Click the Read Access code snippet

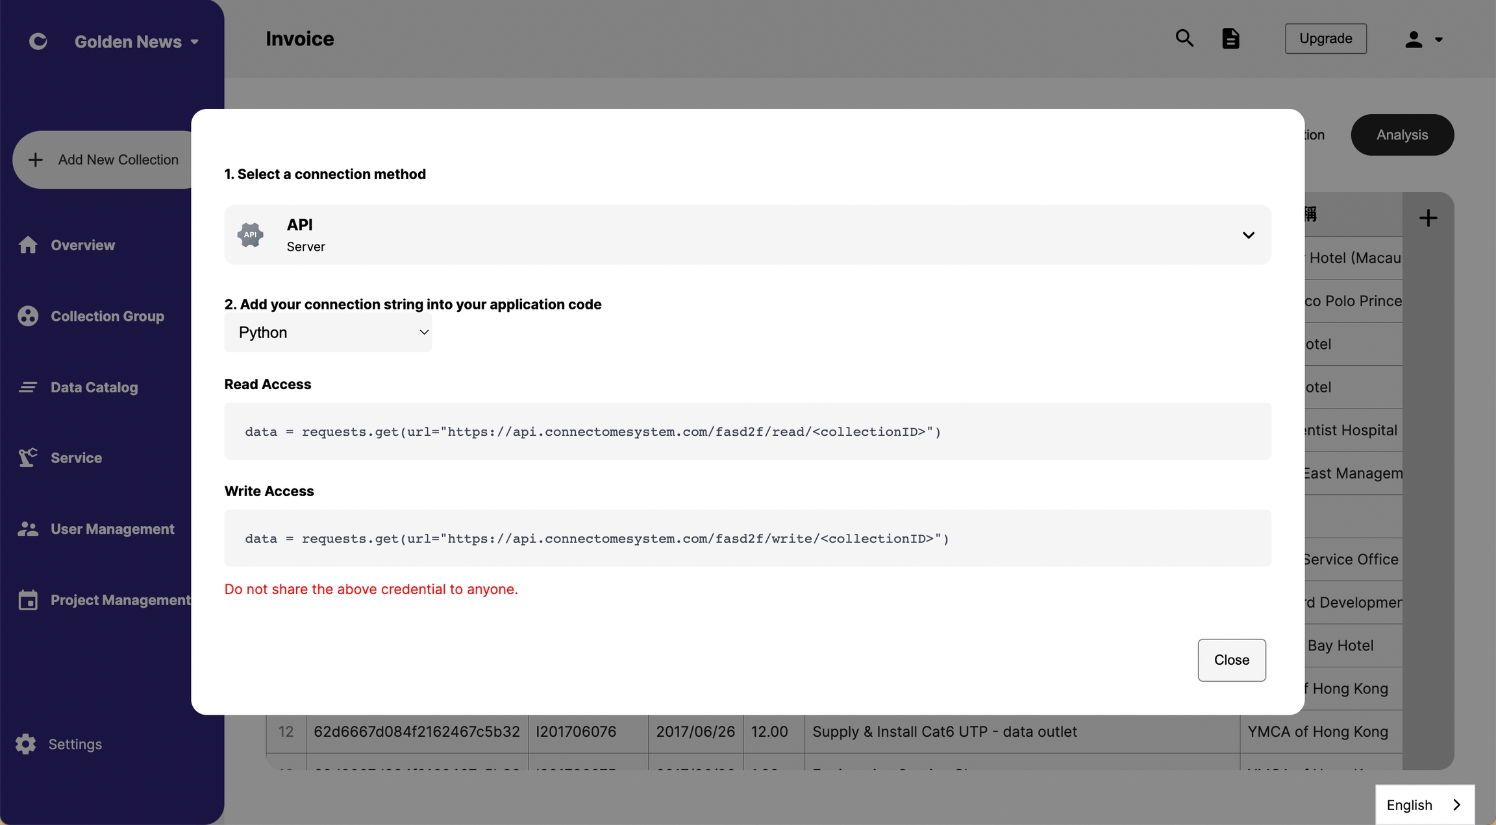pos(747,431)
